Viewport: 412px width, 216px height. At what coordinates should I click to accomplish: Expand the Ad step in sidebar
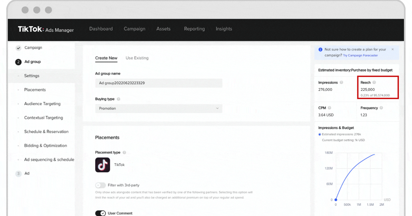tap(27, 174)
